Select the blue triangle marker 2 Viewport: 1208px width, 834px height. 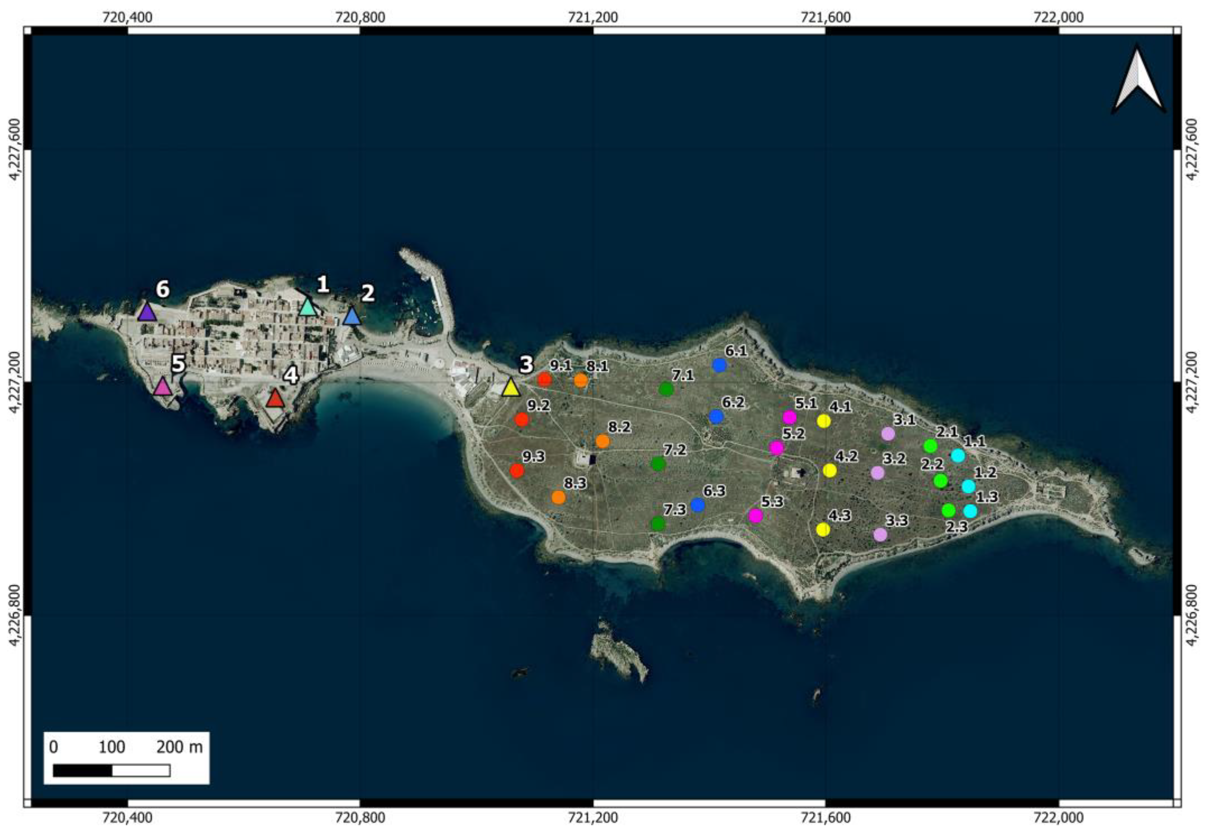coord(352,317)
